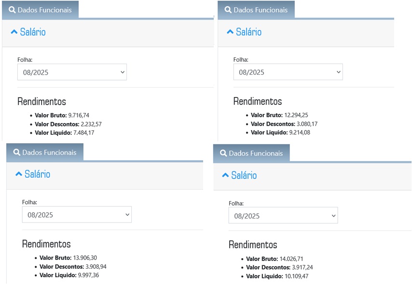This screenshot has height=289, width=412.
Task: Collapse Salário chevron above Valor Bruto 12.294,25
Action: 230,32
